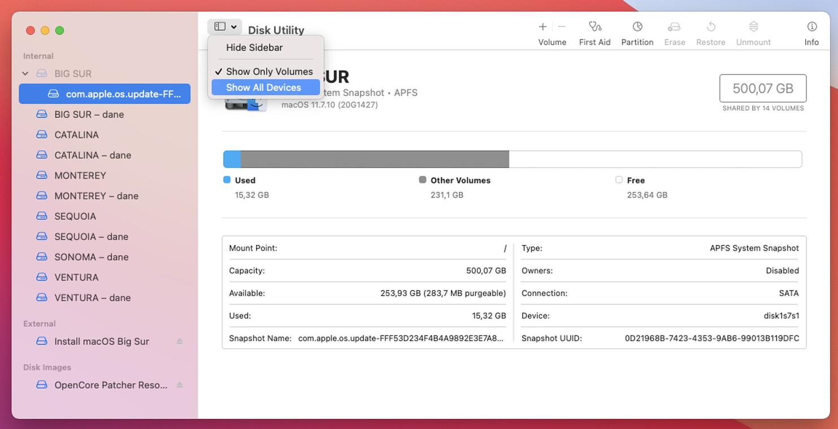Click the First Aid toolbar label
The height and width of the screenshot is (429, 838).
[x=594, y=42]
